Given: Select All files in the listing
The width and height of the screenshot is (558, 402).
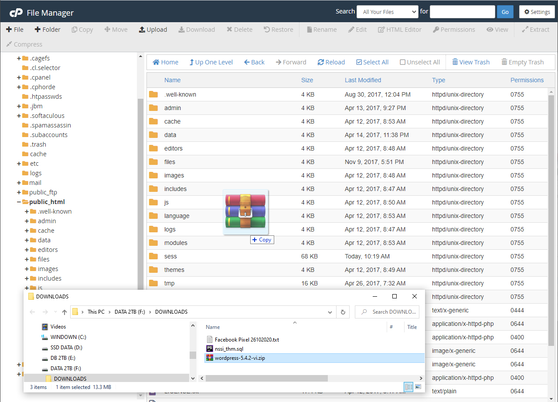Looking at the screenshot, I should [372, 62].
